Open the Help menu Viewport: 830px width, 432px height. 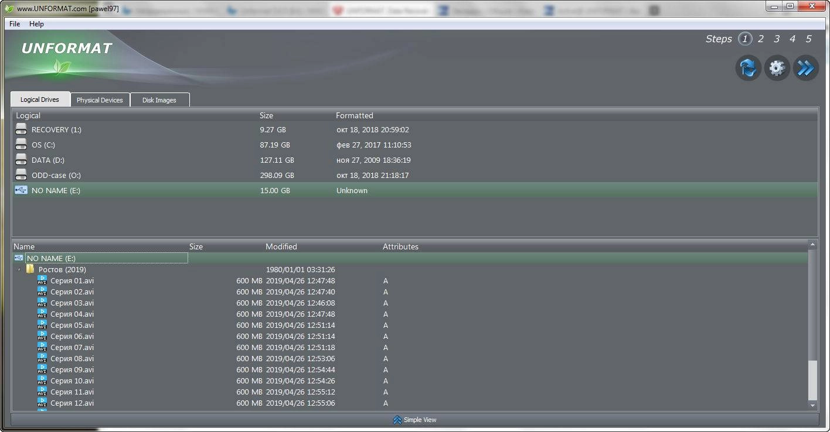point(36,24)
